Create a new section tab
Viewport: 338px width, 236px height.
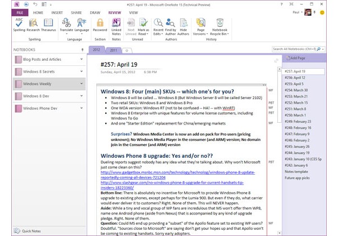(127, 51)
